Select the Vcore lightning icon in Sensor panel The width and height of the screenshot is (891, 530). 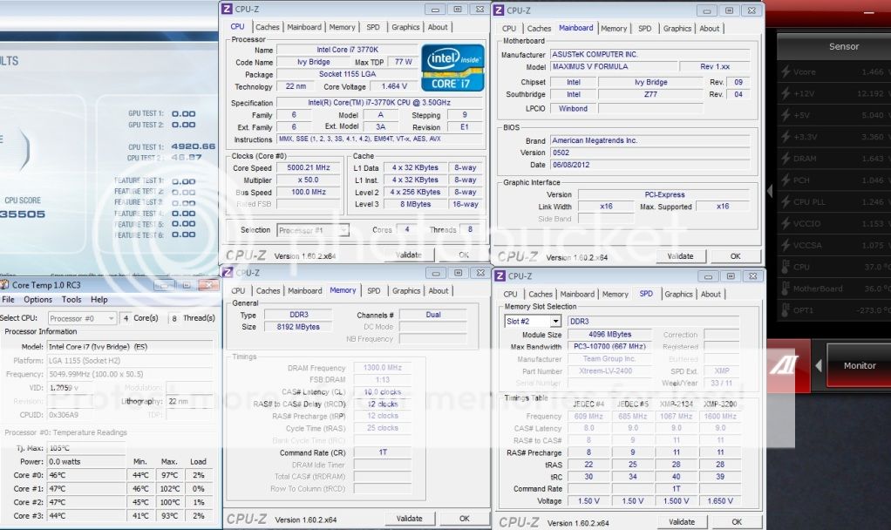coord(786,71)
